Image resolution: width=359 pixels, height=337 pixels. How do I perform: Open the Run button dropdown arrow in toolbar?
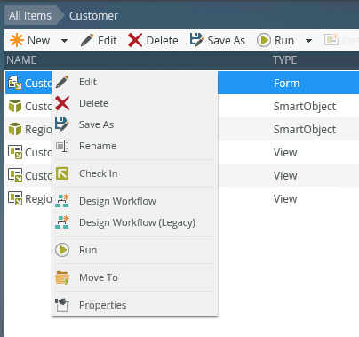click(308, 41)
